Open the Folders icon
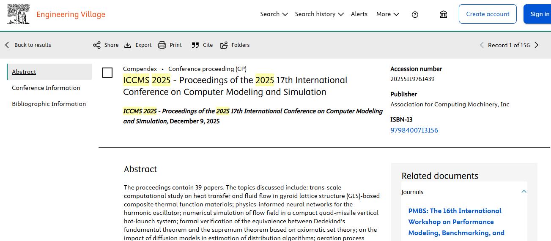551x241 pixels. coord(224,45)
